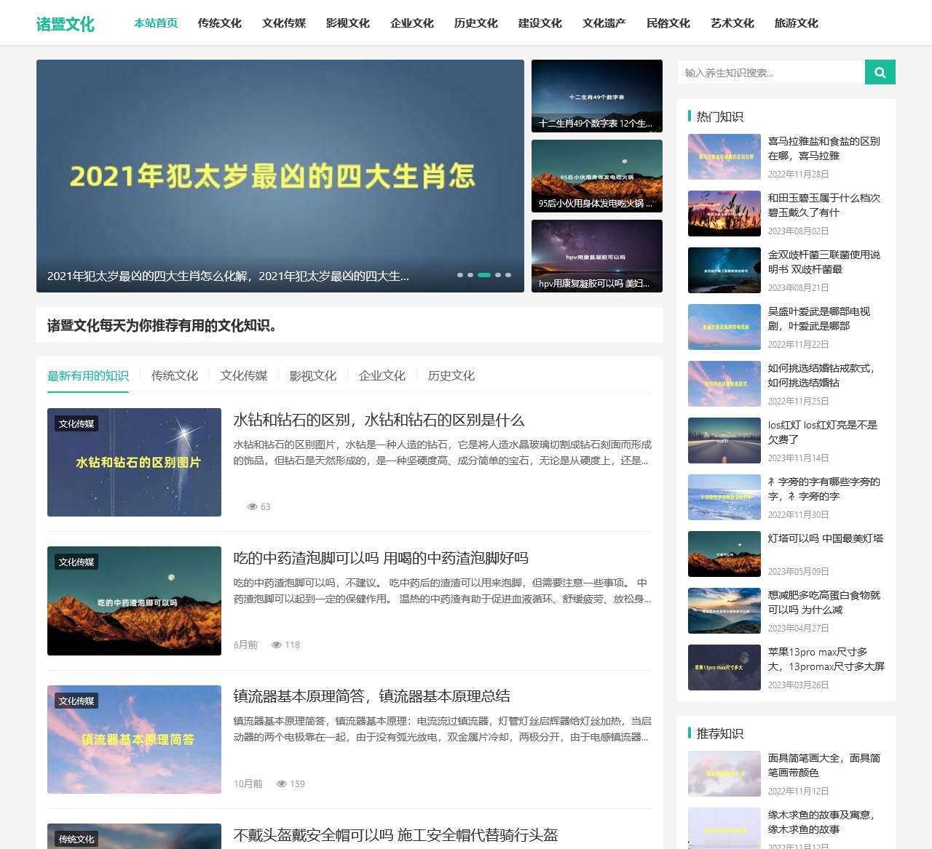Open hot article 想减肥多吃高蛋白食物

824,602
